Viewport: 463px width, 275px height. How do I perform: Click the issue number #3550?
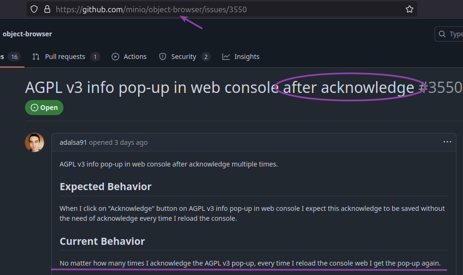point(440,88)
